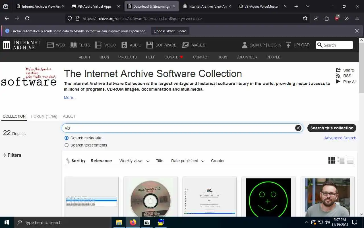
Task: Open the Video film-strip icon
Action: coord(99,45)
